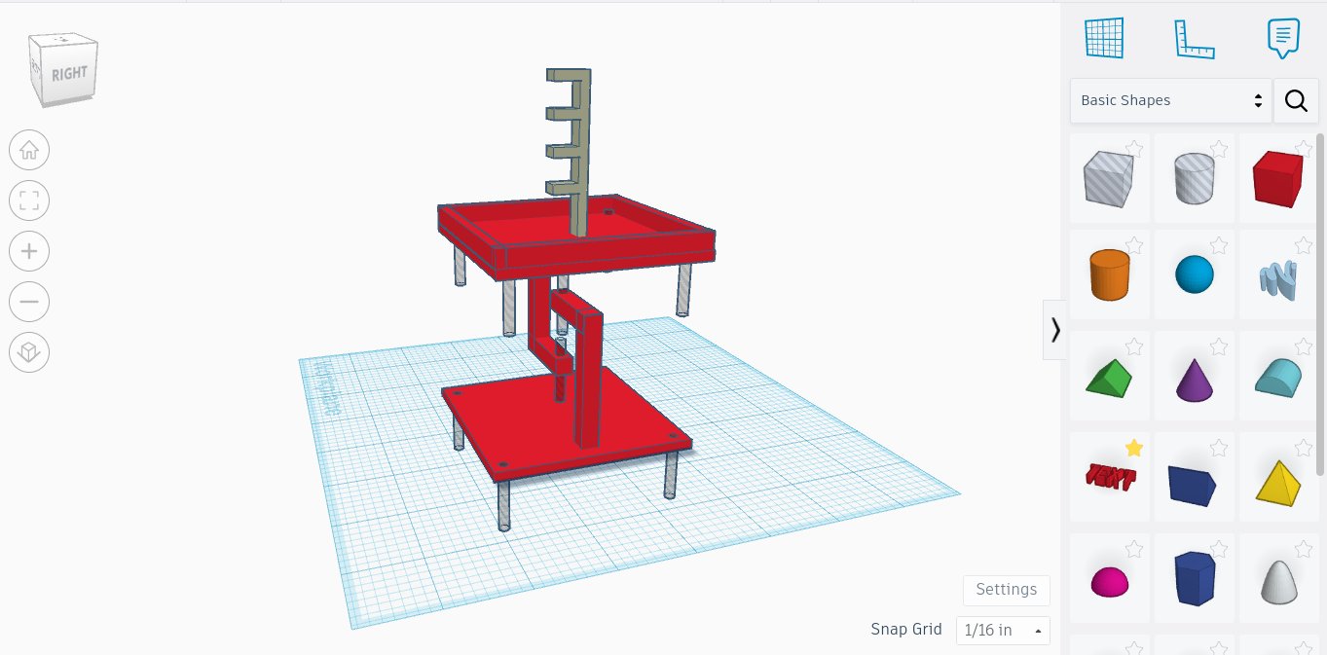Screen dimensions: 1327x655
Task: Unfavorite the Text shape yellow star
Action: coord(1134,448)
